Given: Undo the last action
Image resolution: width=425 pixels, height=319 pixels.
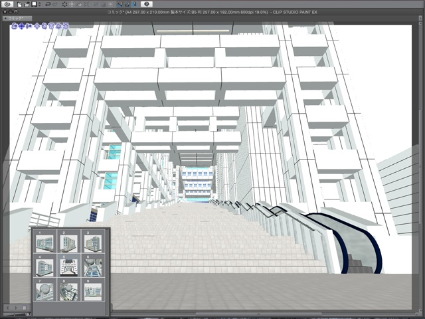Looking at the screenshot, I should [48, 4].
